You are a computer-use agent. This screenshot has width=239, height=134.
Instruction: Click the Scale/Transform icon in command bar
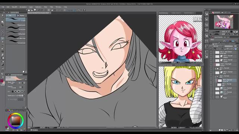click(55, 10)
